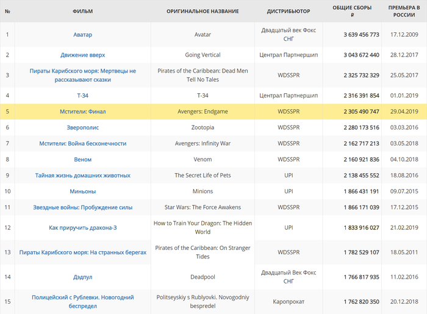
Task: Open the «Движение вверх» film page
Action: coord(82,55)
